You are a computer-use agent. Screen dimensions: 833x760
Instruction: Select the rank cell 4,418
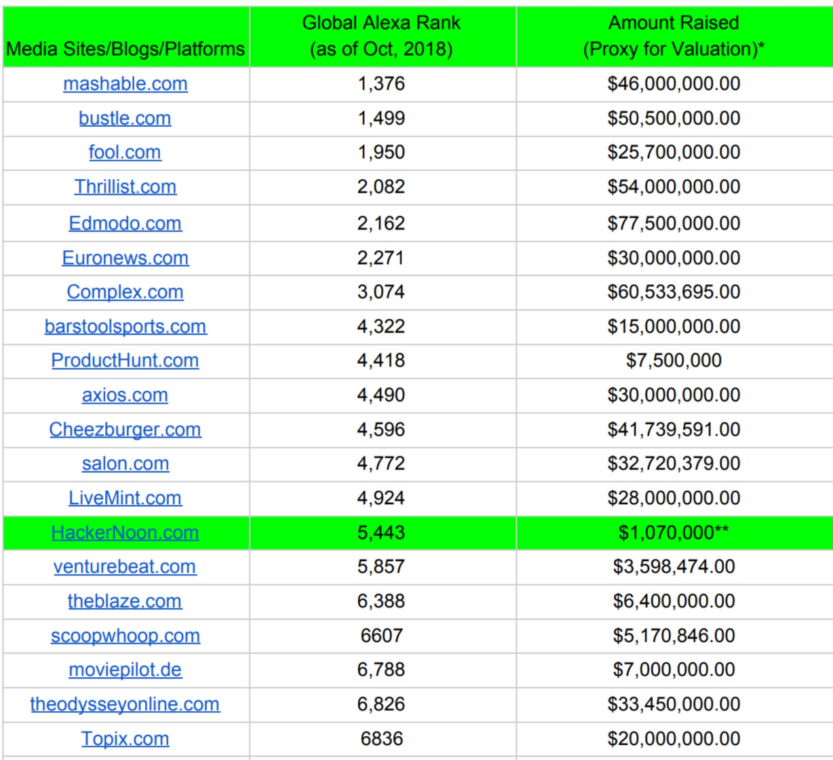point(383,360)
